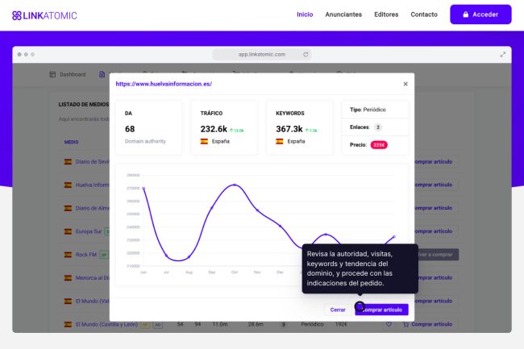524x349 pixels.
Task: Click the browser reload icon
Action: point(306,55)
